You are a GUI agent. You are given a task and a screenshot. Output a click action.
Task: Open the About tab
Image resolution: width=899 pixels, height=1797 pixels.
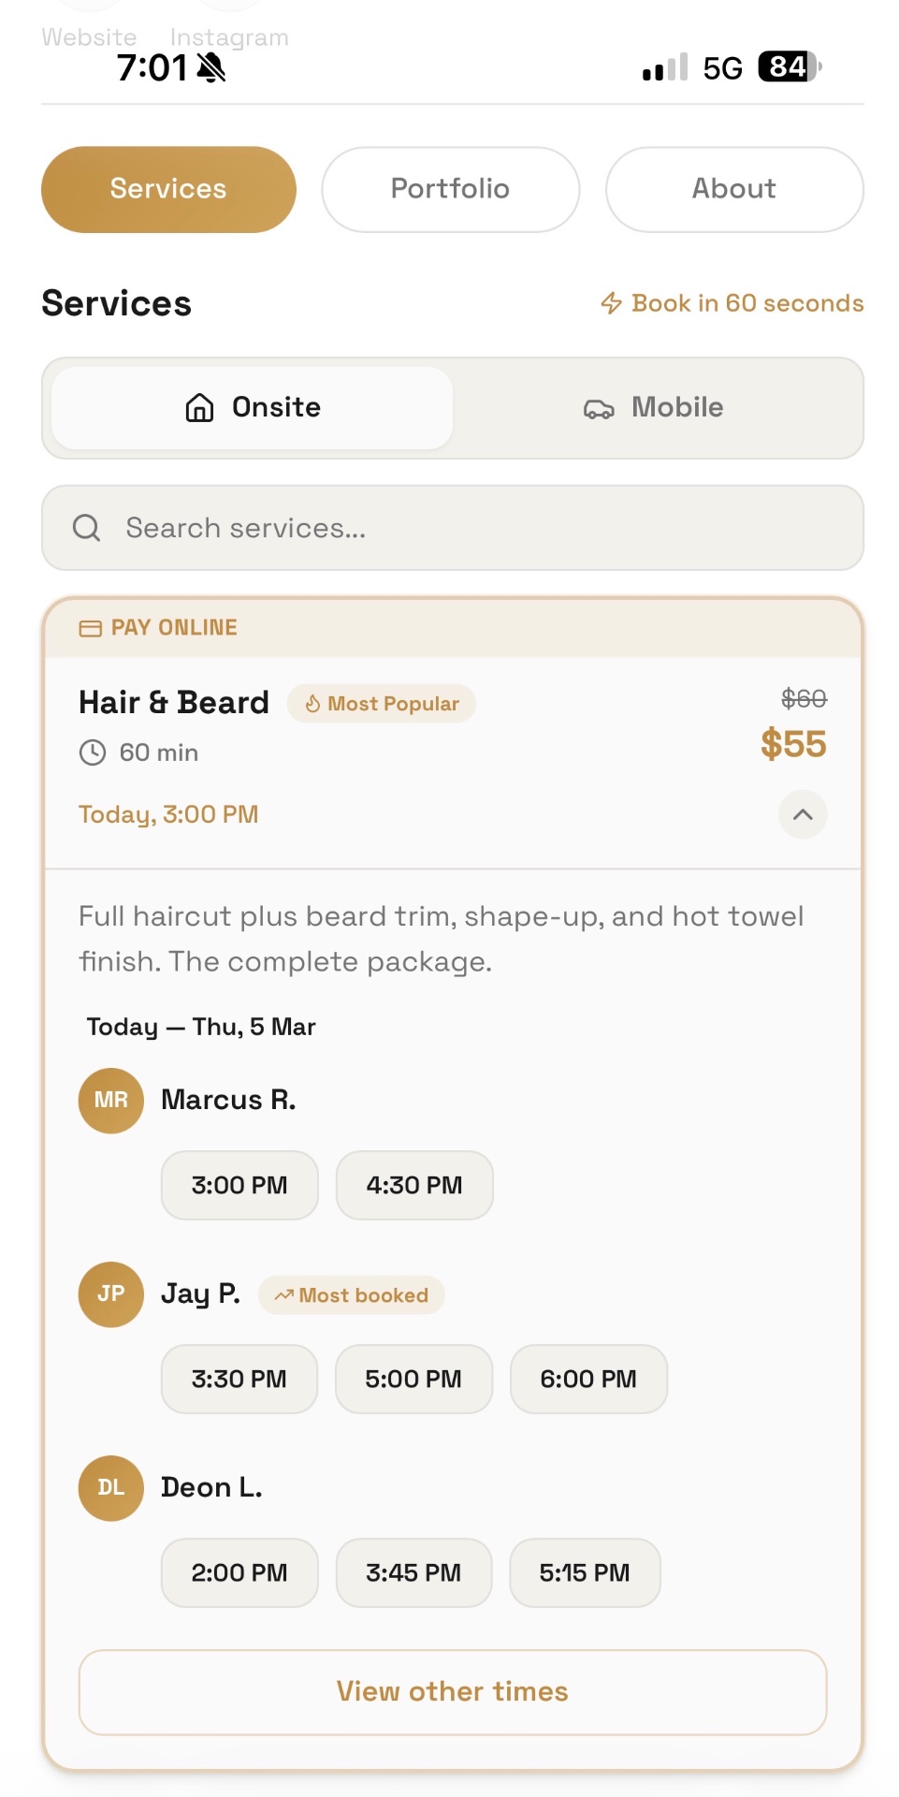pos(733,189)
